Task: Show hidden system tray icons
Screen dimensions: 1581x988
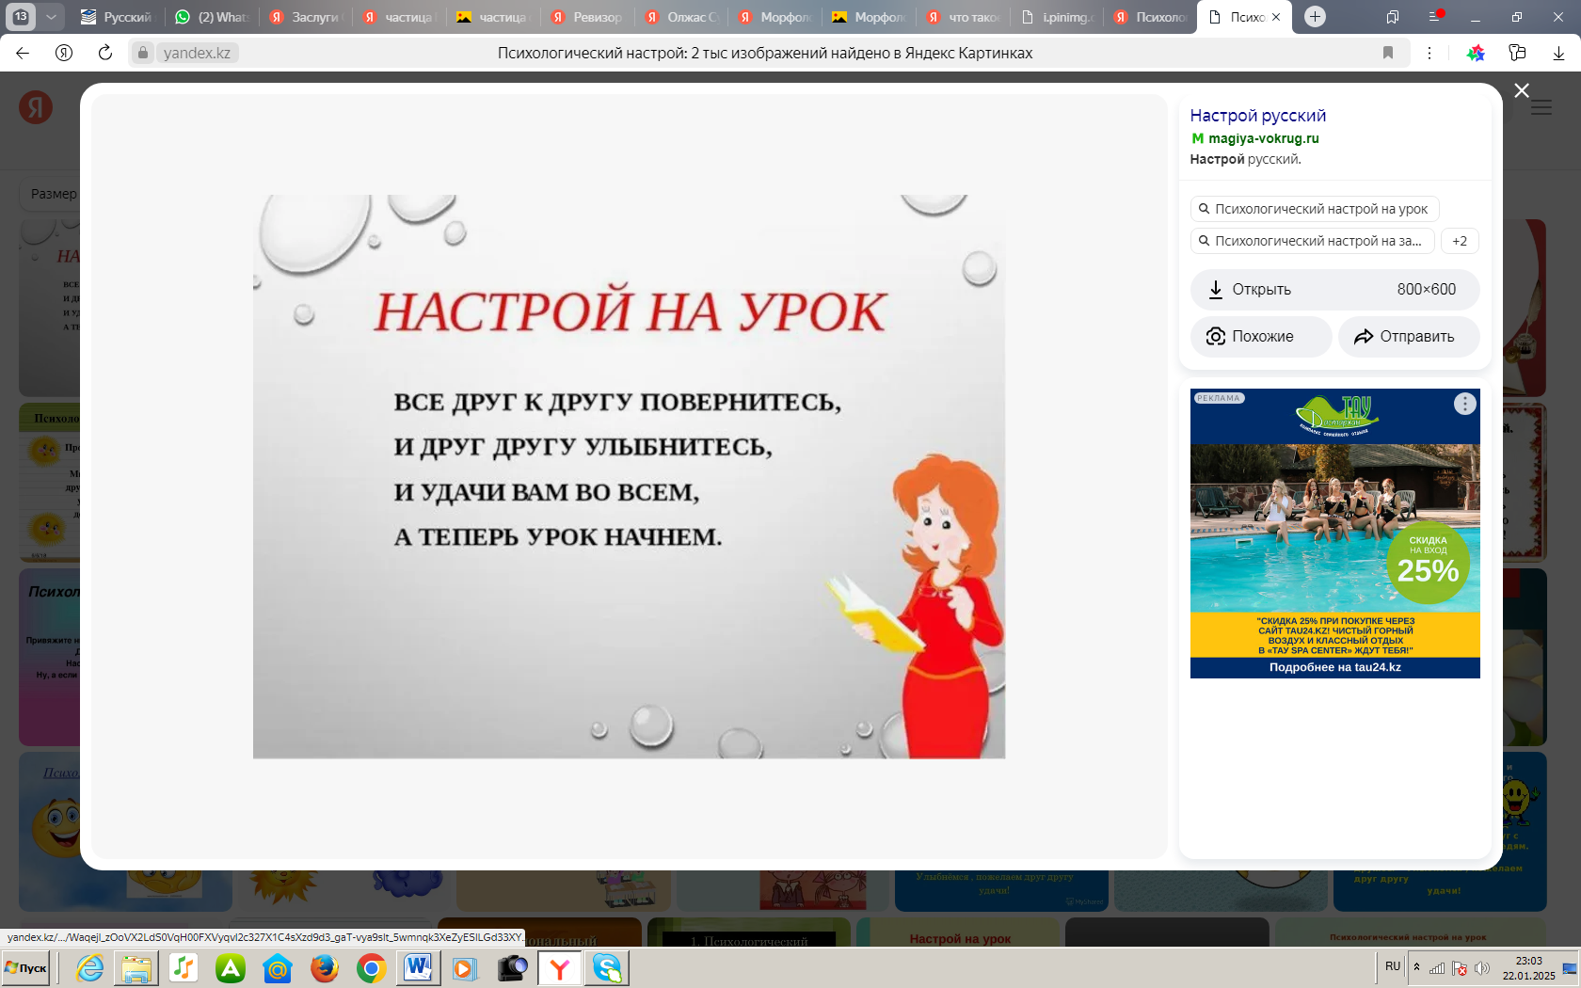Action: click(x=1416, y=967)
